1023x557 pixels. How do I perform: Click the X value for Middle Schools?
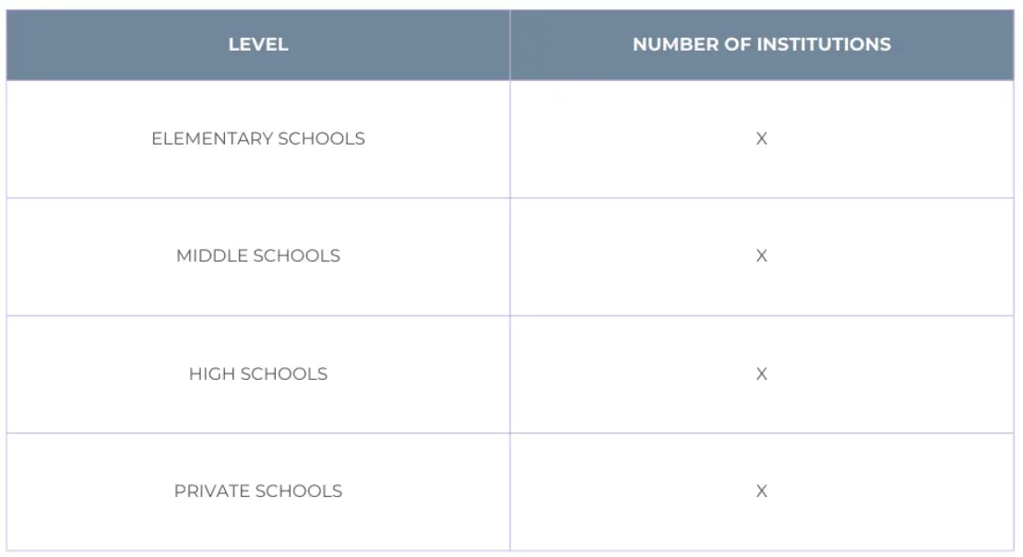point(761,255)
